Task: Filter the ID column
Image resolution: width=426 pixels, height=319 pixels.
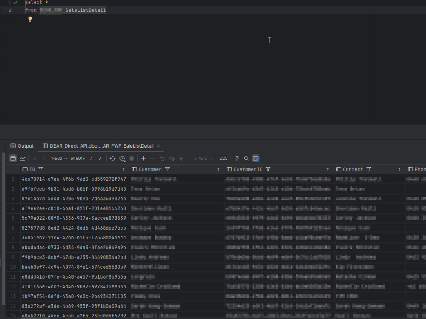Action: pyautogui.click(x=40, y=169)
